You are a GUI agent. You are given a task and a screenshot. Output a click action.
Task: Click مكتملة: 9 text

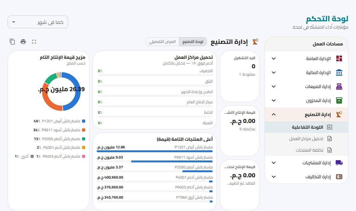click(x=247, y=129)
